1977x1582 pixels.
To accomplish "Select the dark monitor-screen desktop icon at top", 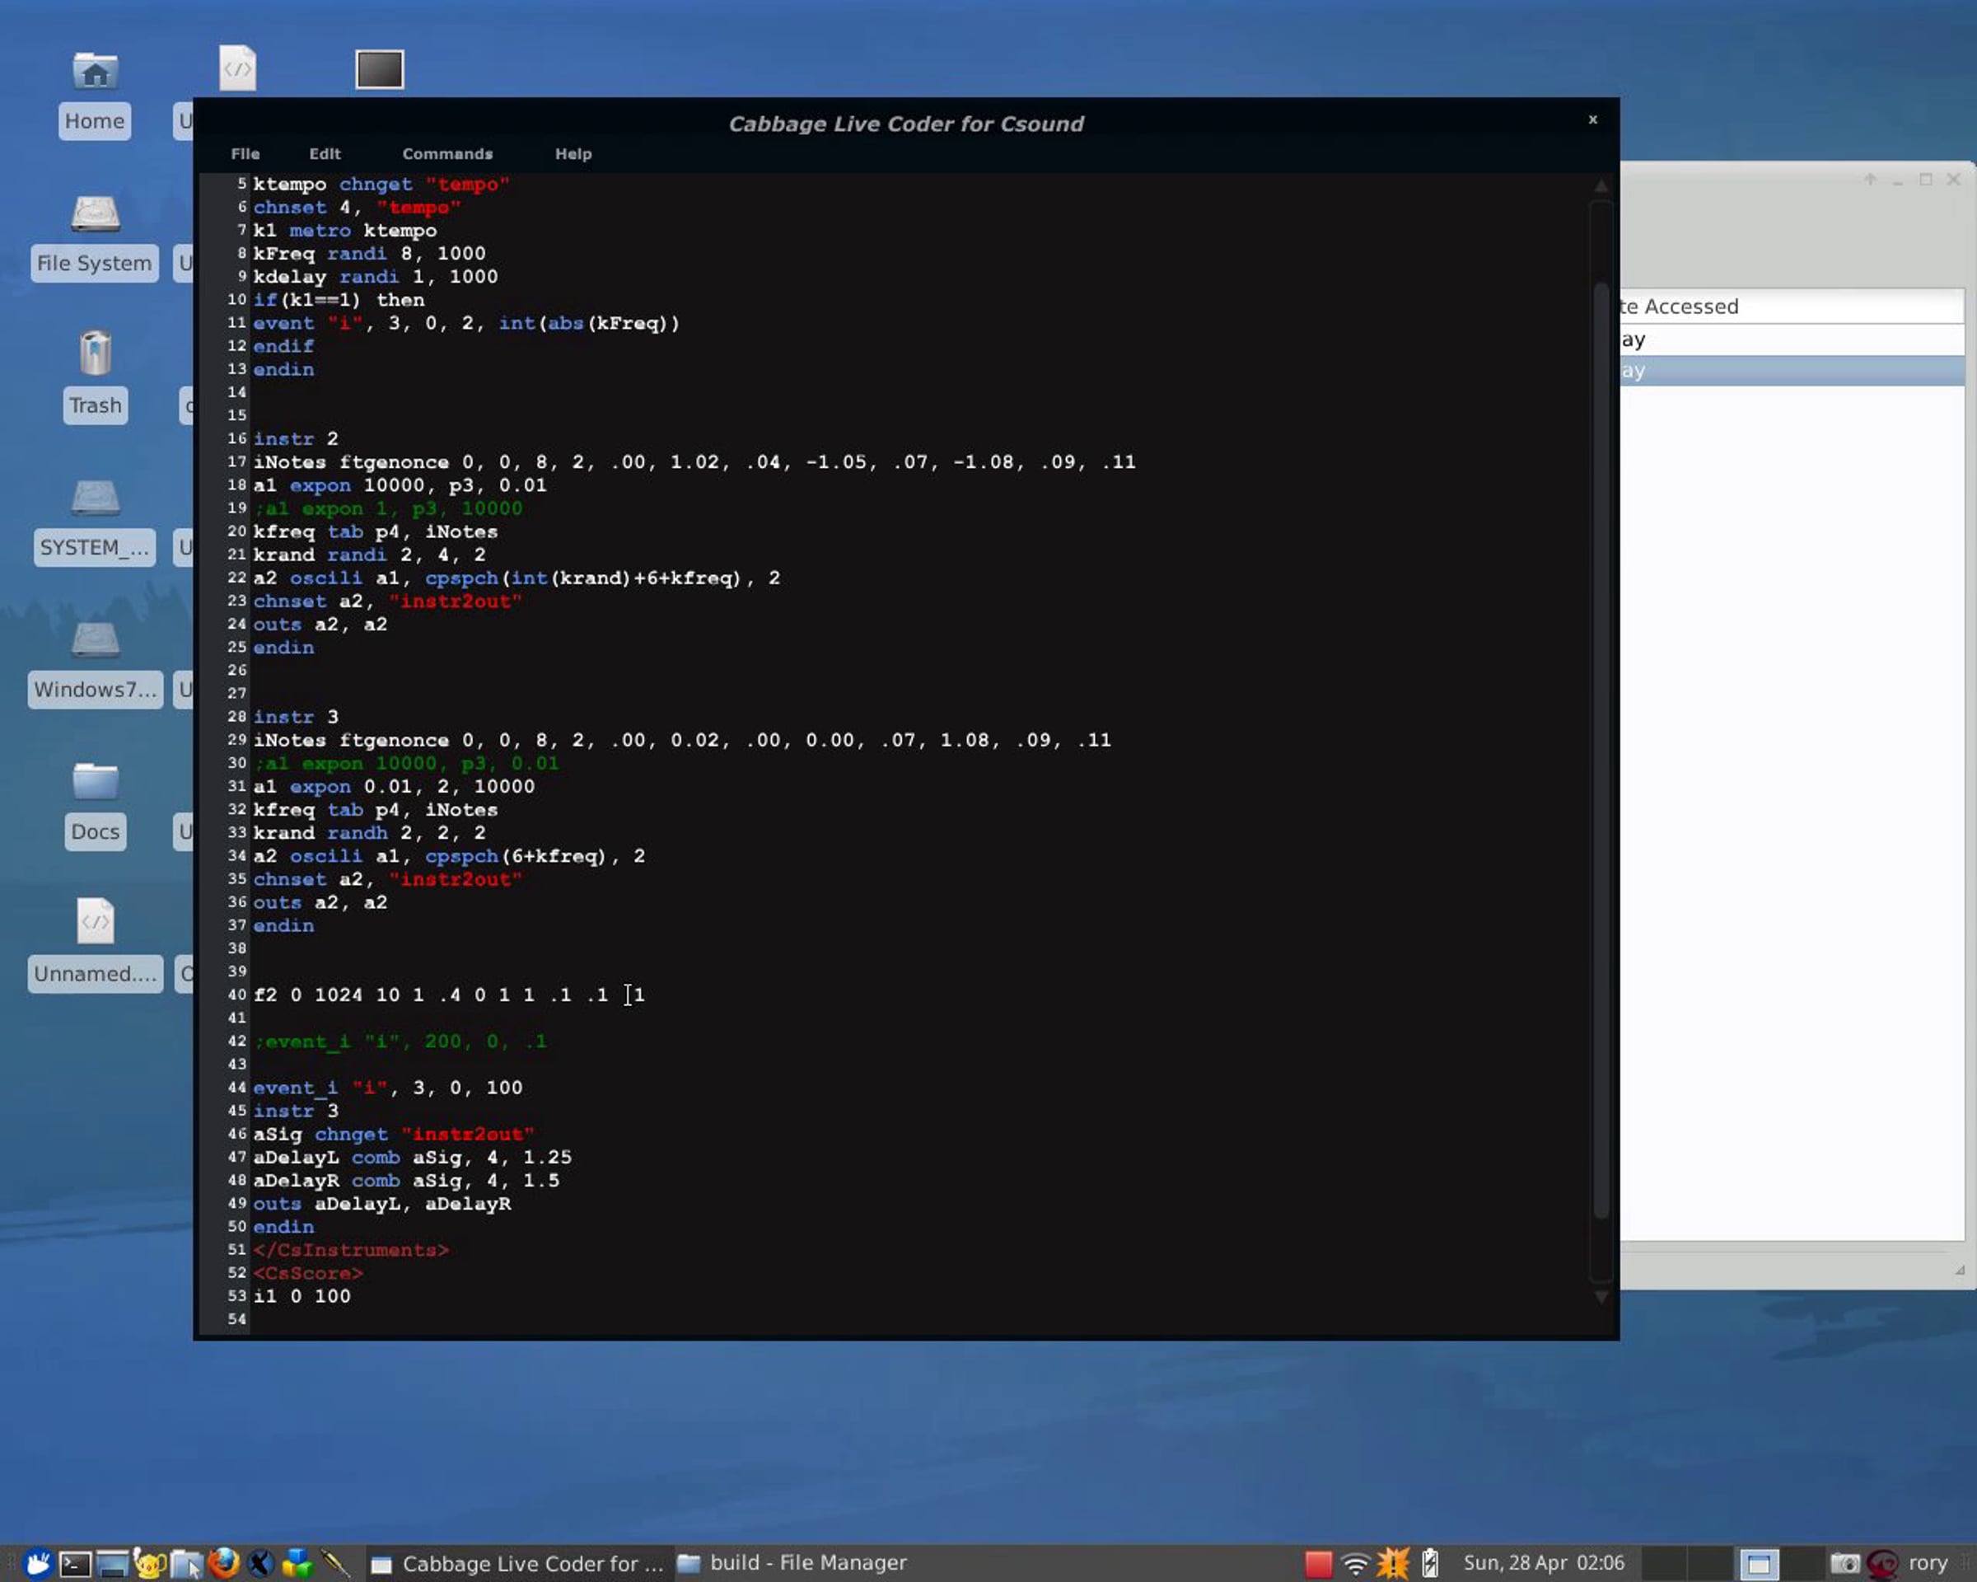I will 380,70.
